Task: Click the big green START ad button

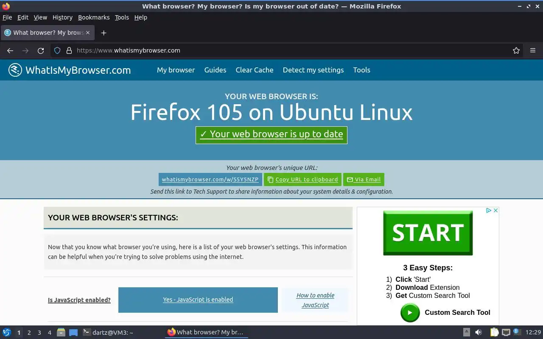Action: (x=428, y=233)
